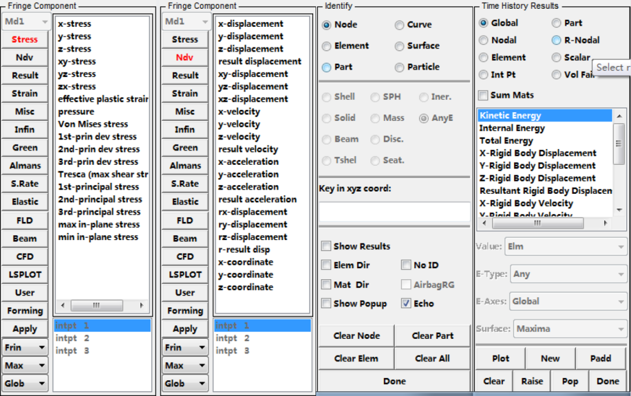Pick the Particle radio option
The width and height of the screenshot is (631, 396).
pyautogui.click(x=399, y=67)
